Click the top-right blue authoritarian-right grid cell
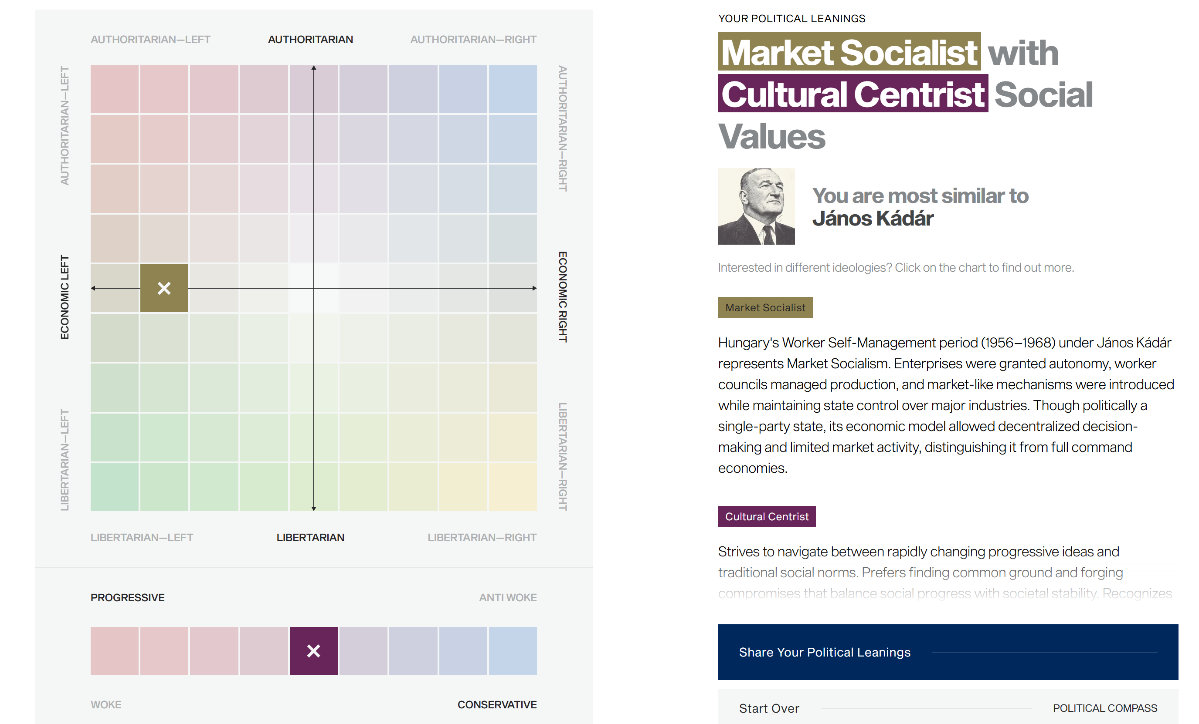1199x724 pixels. [x=513, y=89]
